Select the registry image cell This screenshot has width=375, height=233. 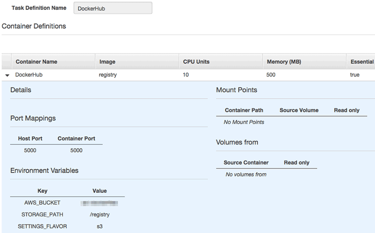pyautogui.click(x=108, y=75)
